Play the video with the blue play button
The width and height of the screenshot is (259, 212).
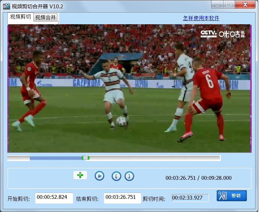click(99, 176)
